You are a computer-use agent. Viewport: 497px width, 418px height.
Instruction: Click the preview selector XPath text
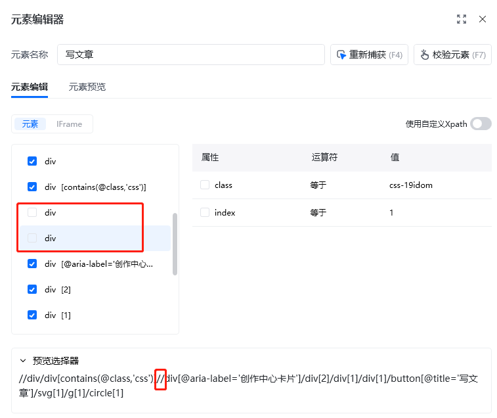click(x=248, y=386)
